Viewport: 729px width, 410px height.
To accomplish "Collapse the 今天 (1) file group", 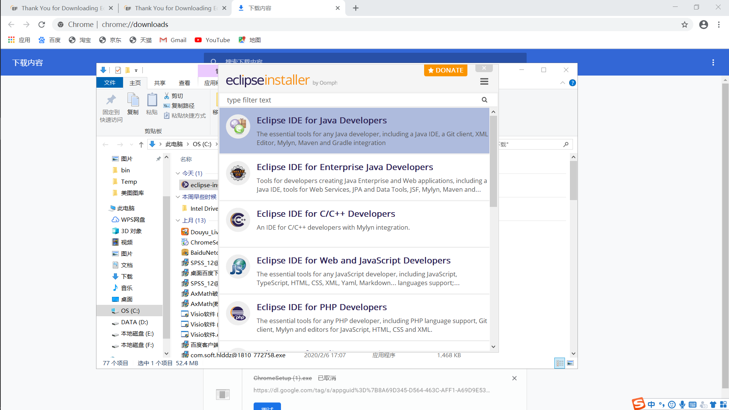I will coord(178,173).
